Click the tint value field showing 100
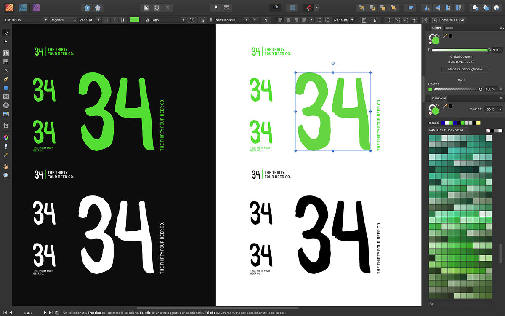Viewport: 505px width, 316px height. pyautogui.click(x=497, y=50)
